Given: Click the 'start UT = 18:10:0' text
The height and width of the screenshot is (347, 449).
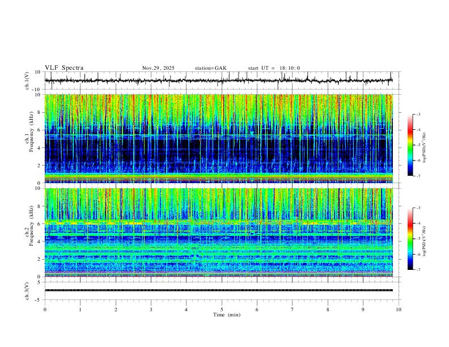Looking at the screenshot, I should [274, 68].
